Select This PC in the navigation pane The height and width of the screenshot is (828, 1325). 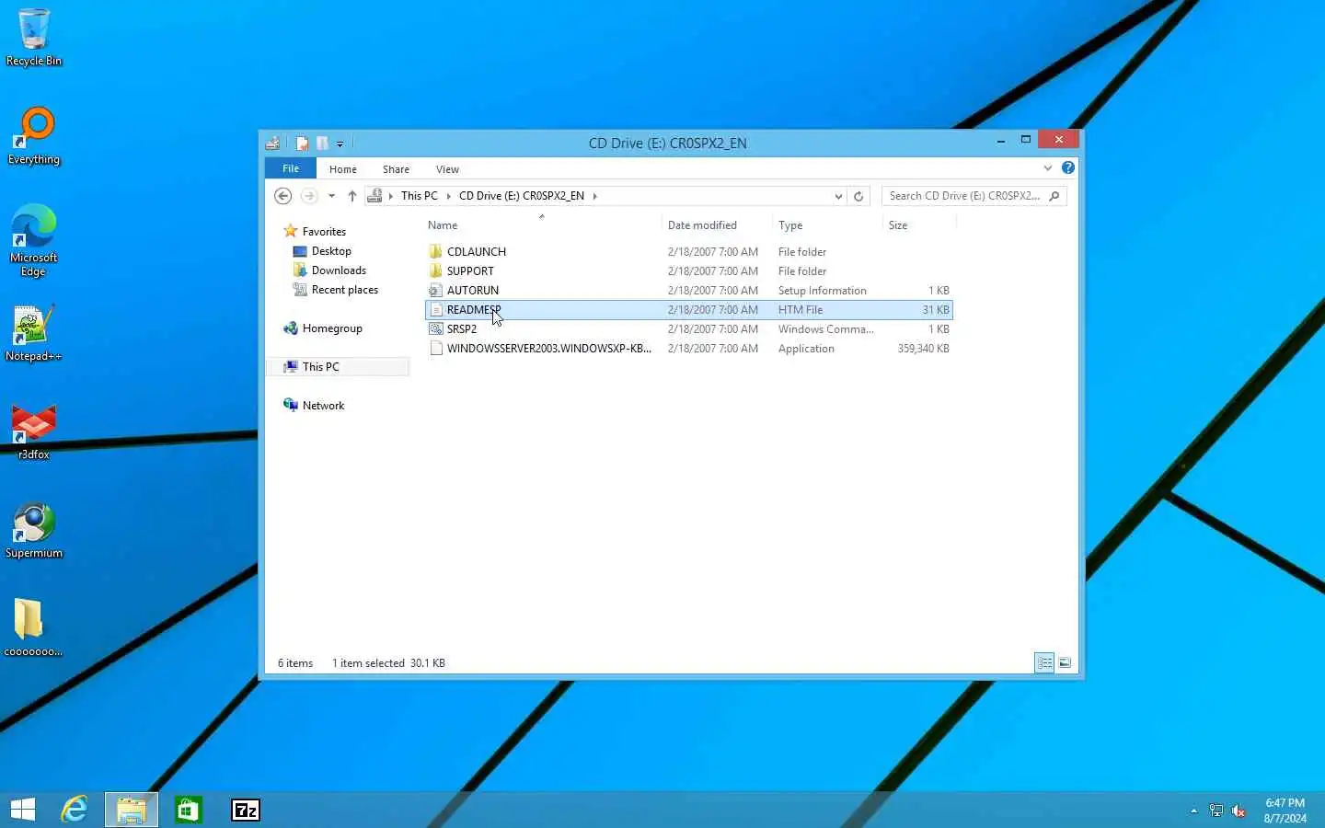pos(320,367)
